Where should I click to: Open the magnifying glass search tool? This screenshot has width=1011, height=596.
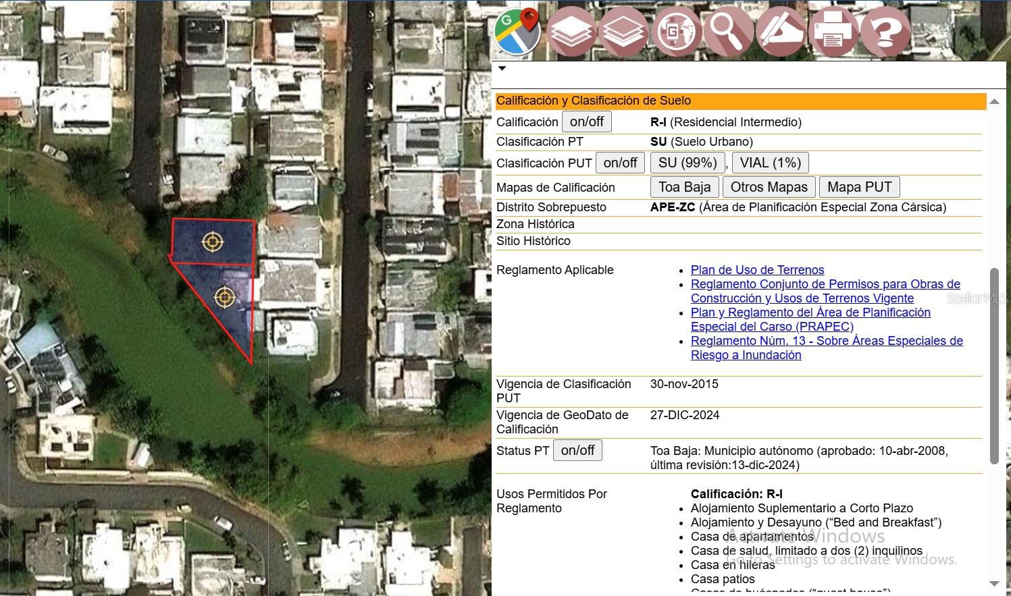point(727,31)
